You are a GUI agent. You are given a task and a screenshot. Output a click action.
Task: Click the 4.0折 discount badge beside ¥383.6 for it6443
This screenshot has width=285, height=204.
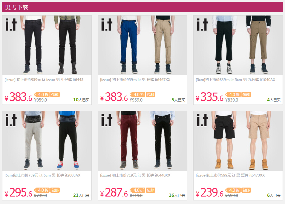42,94
